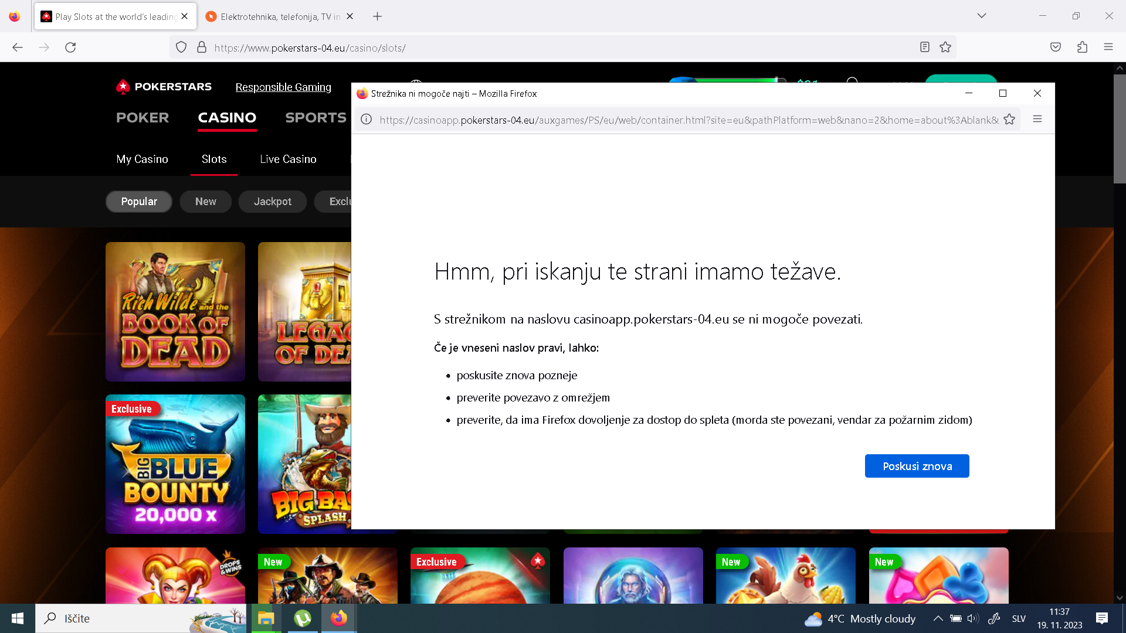Open the Big Bass Splash game thumbnail

tap(304, 464)
